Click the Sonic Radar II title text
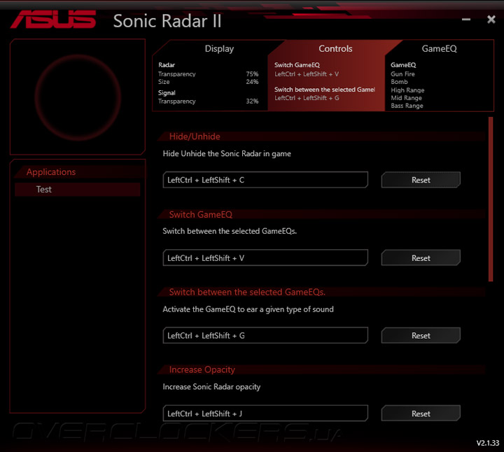The width and height of the screenshot is (504, 452). click(167, 21)
